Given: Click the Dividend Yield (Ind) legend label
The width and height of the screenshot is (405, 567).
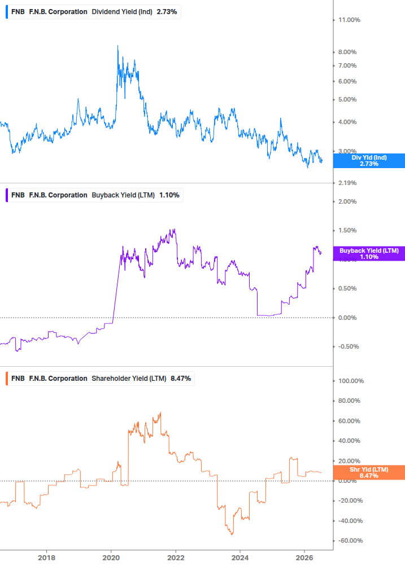Looking at the screenshot, I should click(122, 12).
